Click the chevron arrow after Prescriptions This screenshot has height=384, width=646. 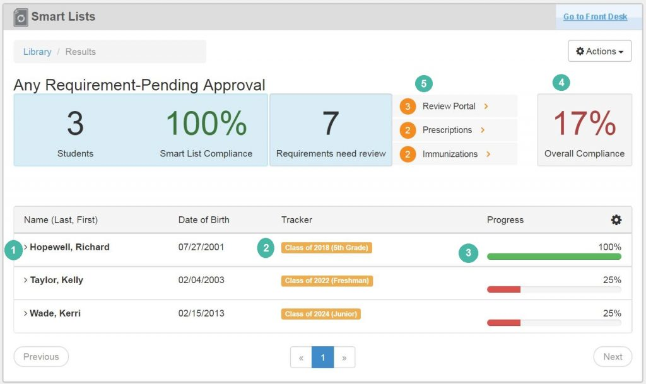483,131
